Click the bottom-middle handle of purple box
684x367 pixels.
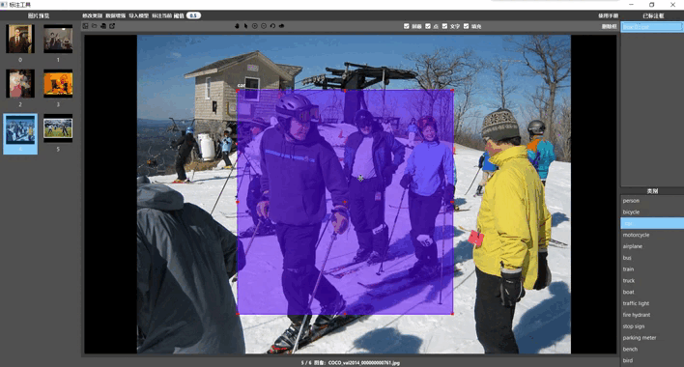click(345, 314)
